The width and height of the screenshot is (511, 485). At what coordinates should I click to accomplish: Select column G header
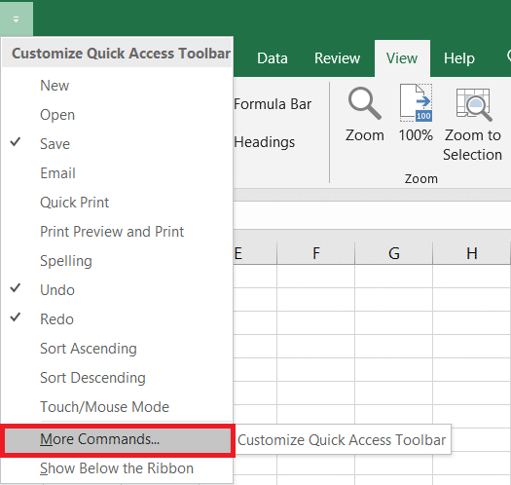click(393, 253)
